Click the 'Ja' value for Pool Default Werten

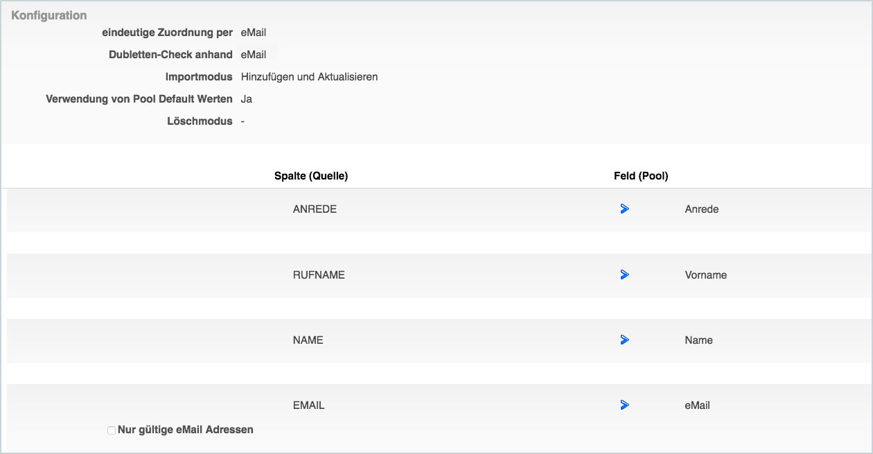[x=247, y=99]
